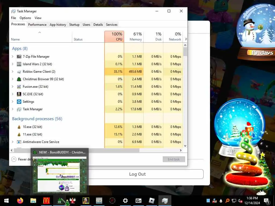
Task: Open the astronaut SC.EXE taskbar icon
Action: point(86,201)
